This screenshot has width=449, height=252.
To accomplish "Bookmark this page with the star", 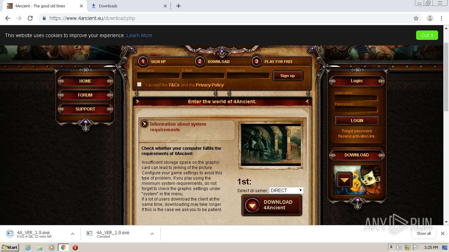I will pos(416,18).
